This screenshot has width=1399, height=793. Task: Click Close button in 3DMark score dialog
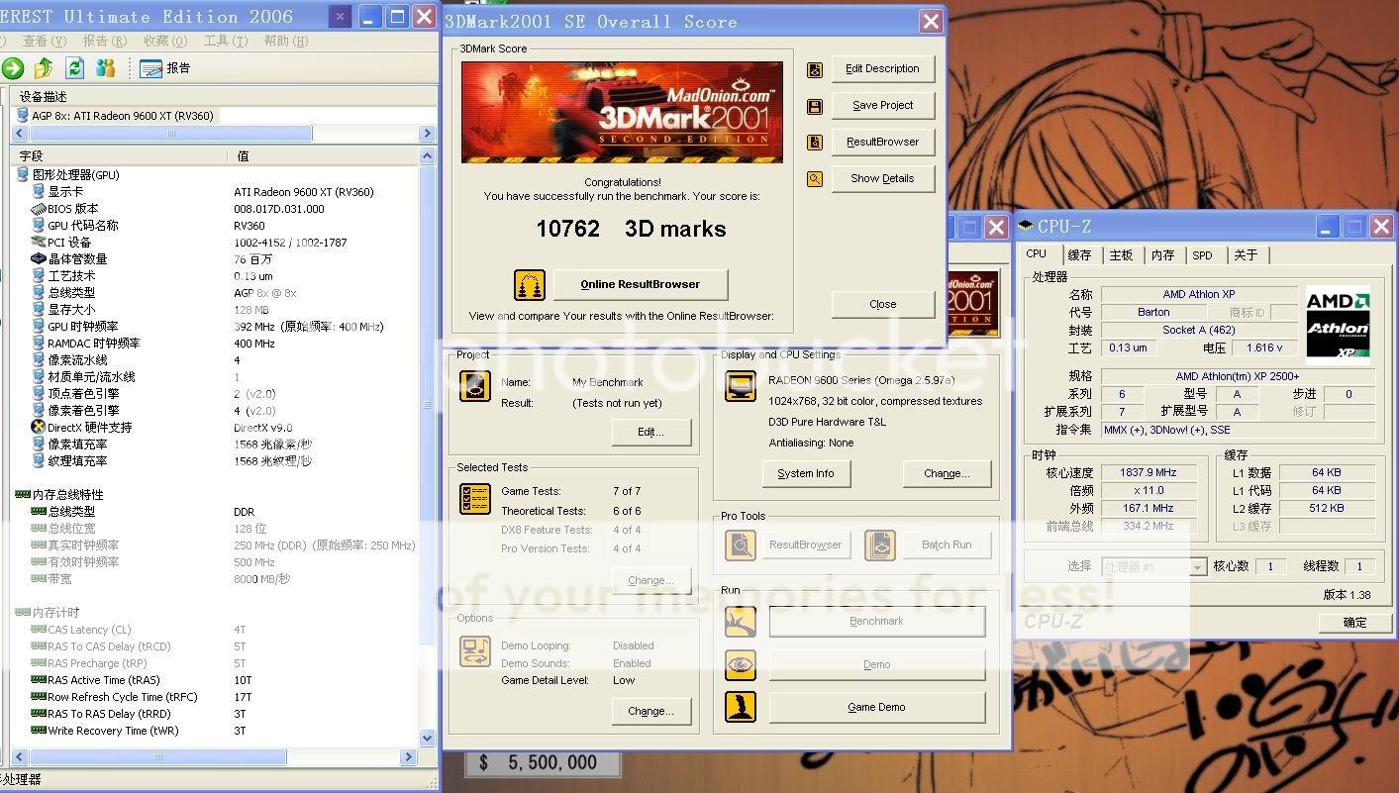click(x=882, y=305)
